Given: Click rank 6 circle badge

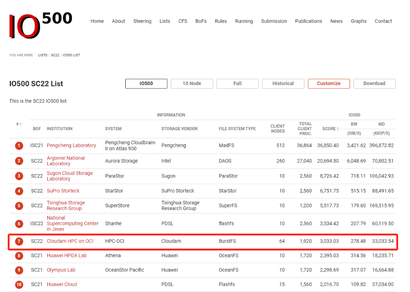Looking at the screenshot, I should point(19,224).
